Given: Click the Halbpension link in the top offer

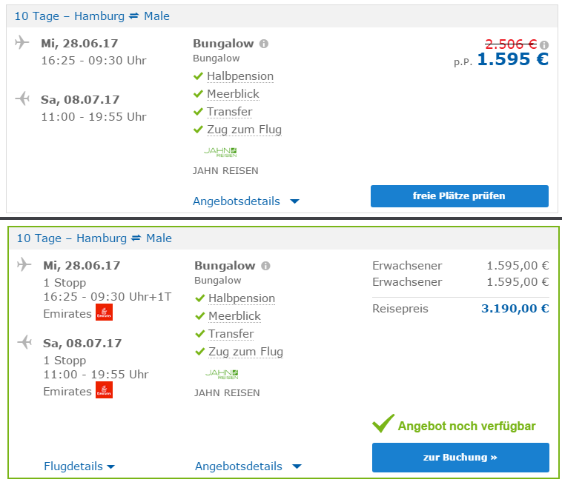Looking at the screenshot, I should click(x=240, y=76).
